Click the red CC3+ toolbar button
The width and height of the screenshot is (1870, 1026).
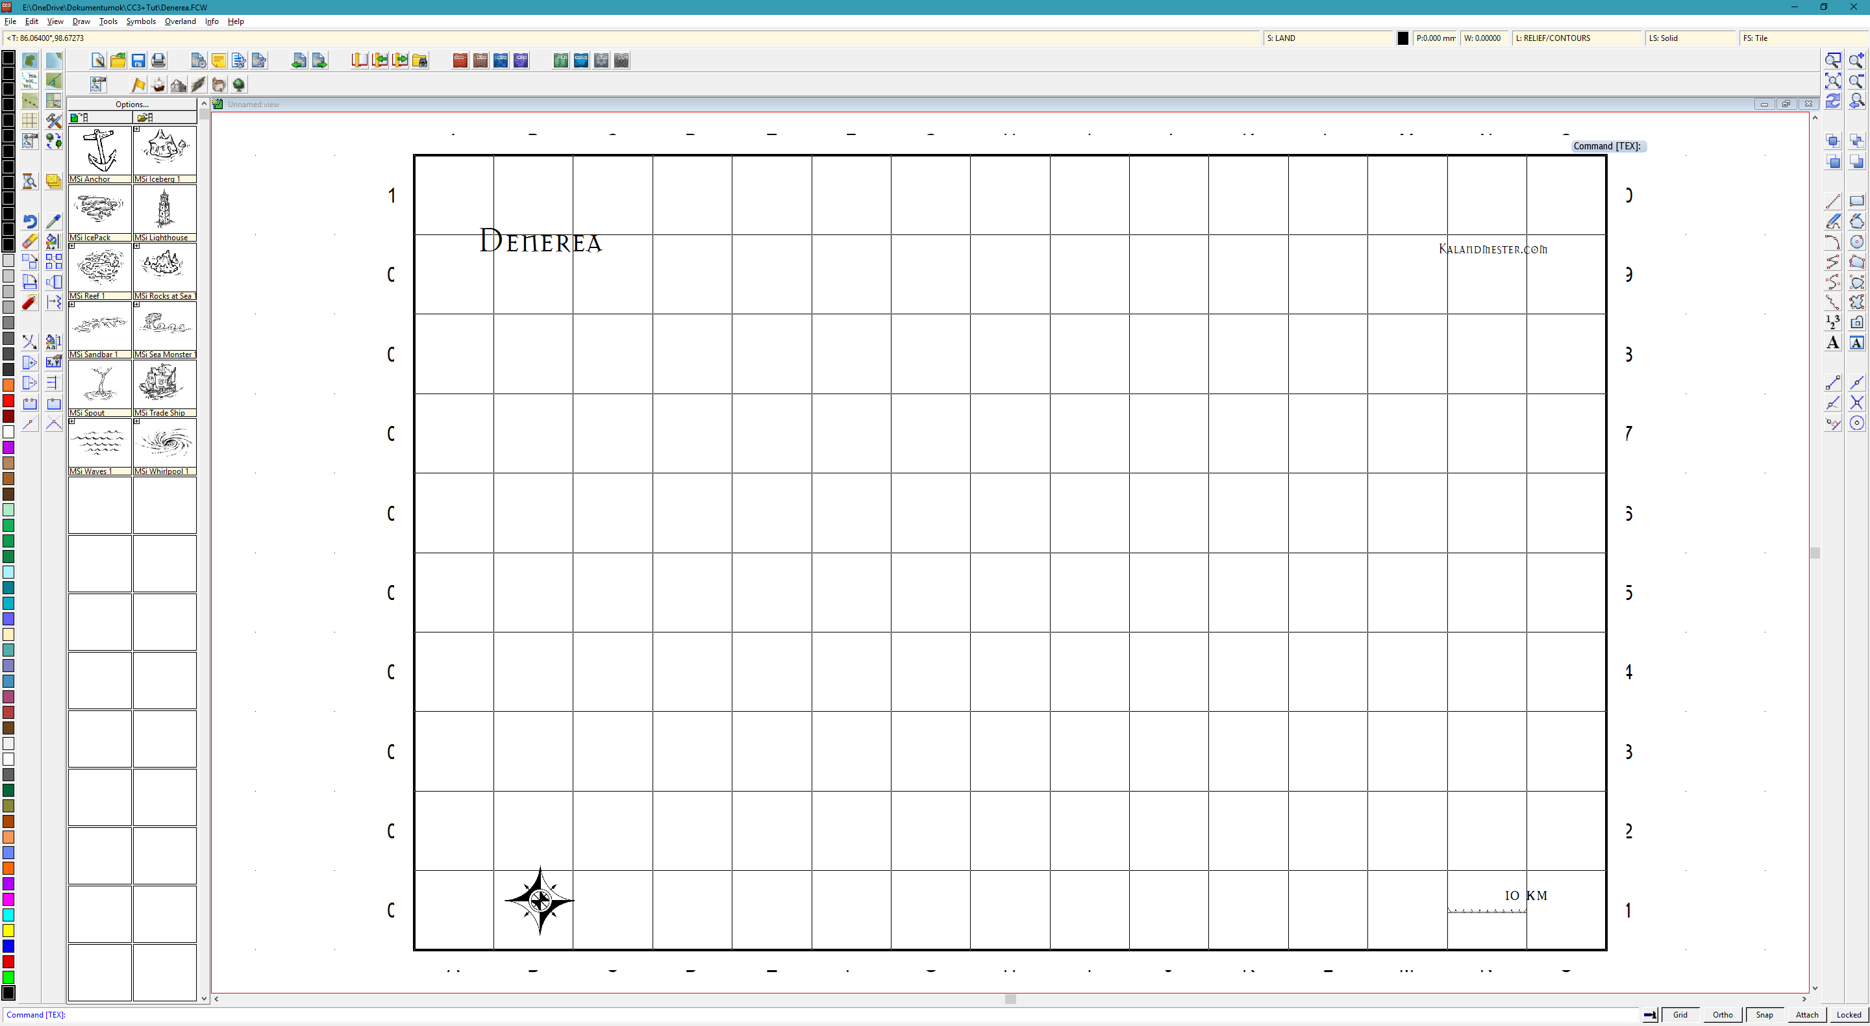(460, 60)
